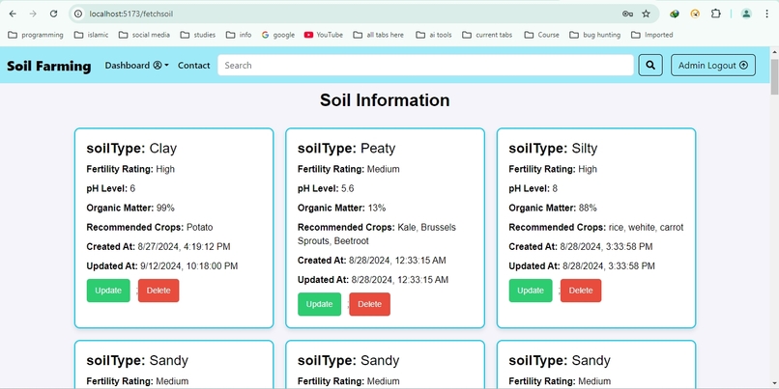Click the Soil Information heading

385,100
